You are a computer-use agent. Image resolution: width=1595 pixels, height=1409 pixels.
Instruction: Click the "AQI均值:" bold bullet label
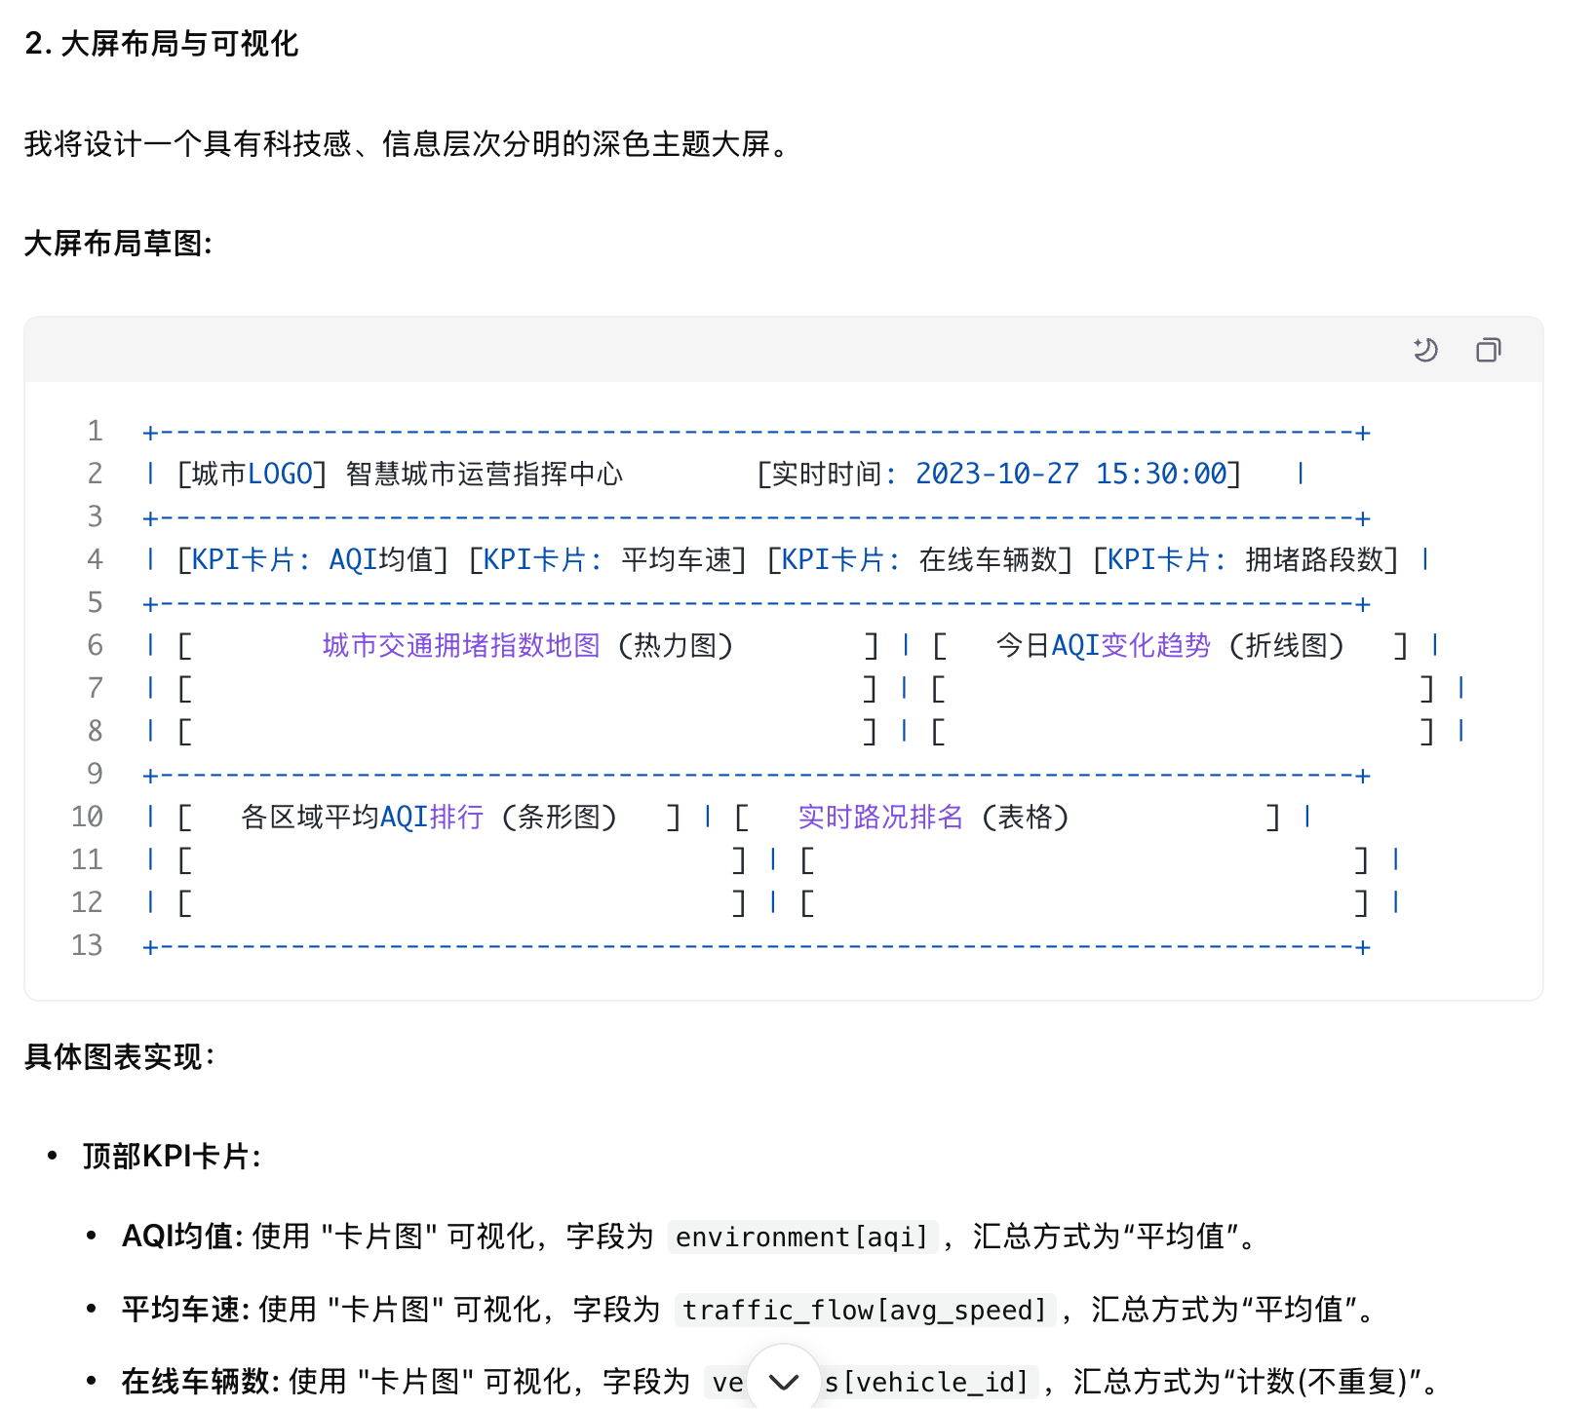182,1237
